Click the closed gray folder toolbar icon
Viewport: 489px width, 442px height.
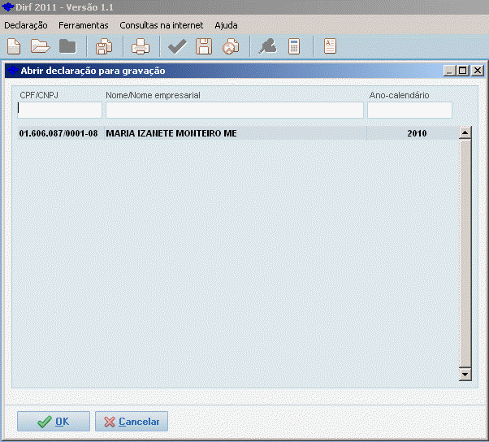point(67,46)
